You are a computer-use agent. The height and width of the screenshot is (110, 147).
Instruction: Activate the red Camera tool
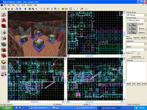[x=4, y=26]
